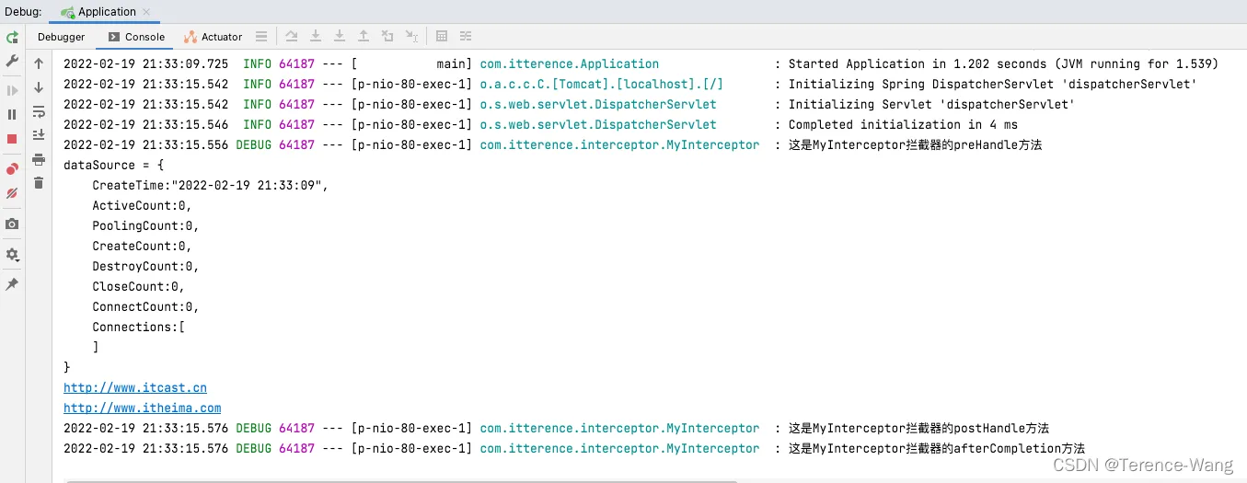Screen dimensions: 1247x483
Task: Open the Actuator tab
Action: (214, 37)
